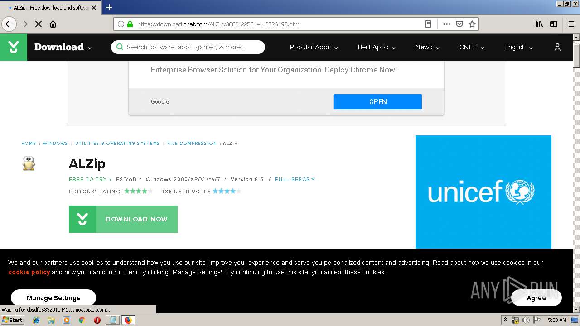Image resolution: width=580 pixels, height=326 pixels.
Task: Open the UTILITIES & OPERATING SYSTEMS breadcrumb
Action: pyautogui.click(x=117, y=143)
